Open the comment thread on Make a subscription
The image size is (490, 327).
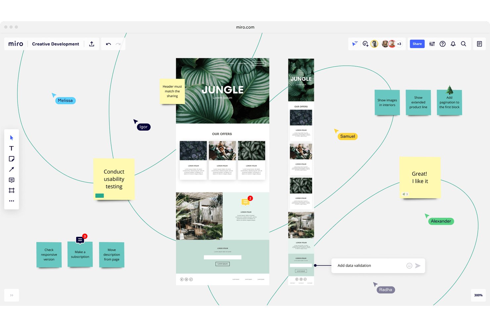point(80,240)
